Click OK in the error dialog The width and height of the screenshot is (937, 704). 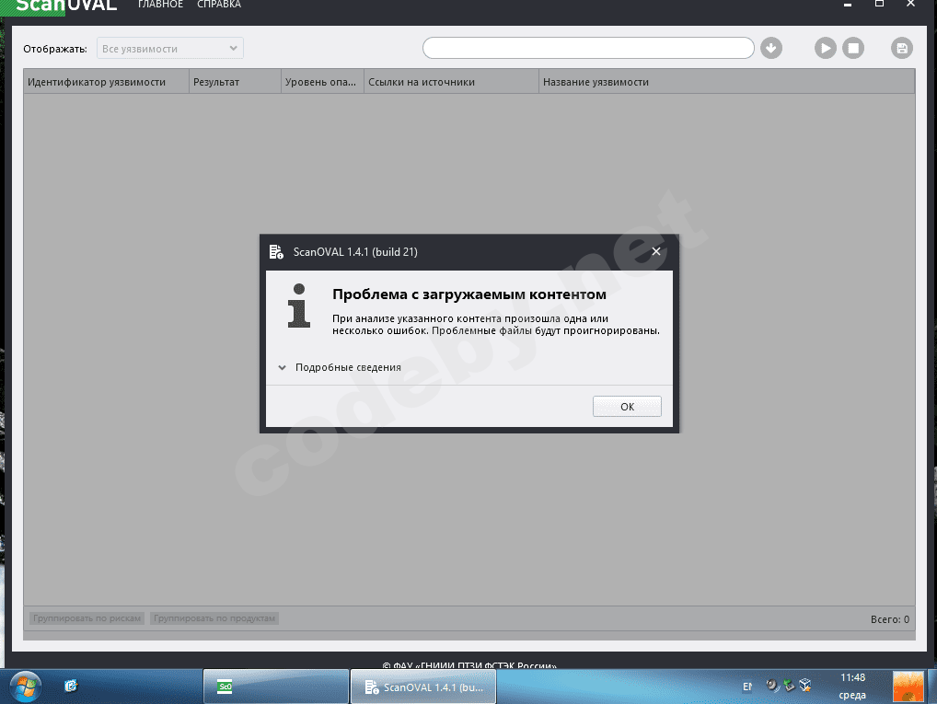coord(627,407)
